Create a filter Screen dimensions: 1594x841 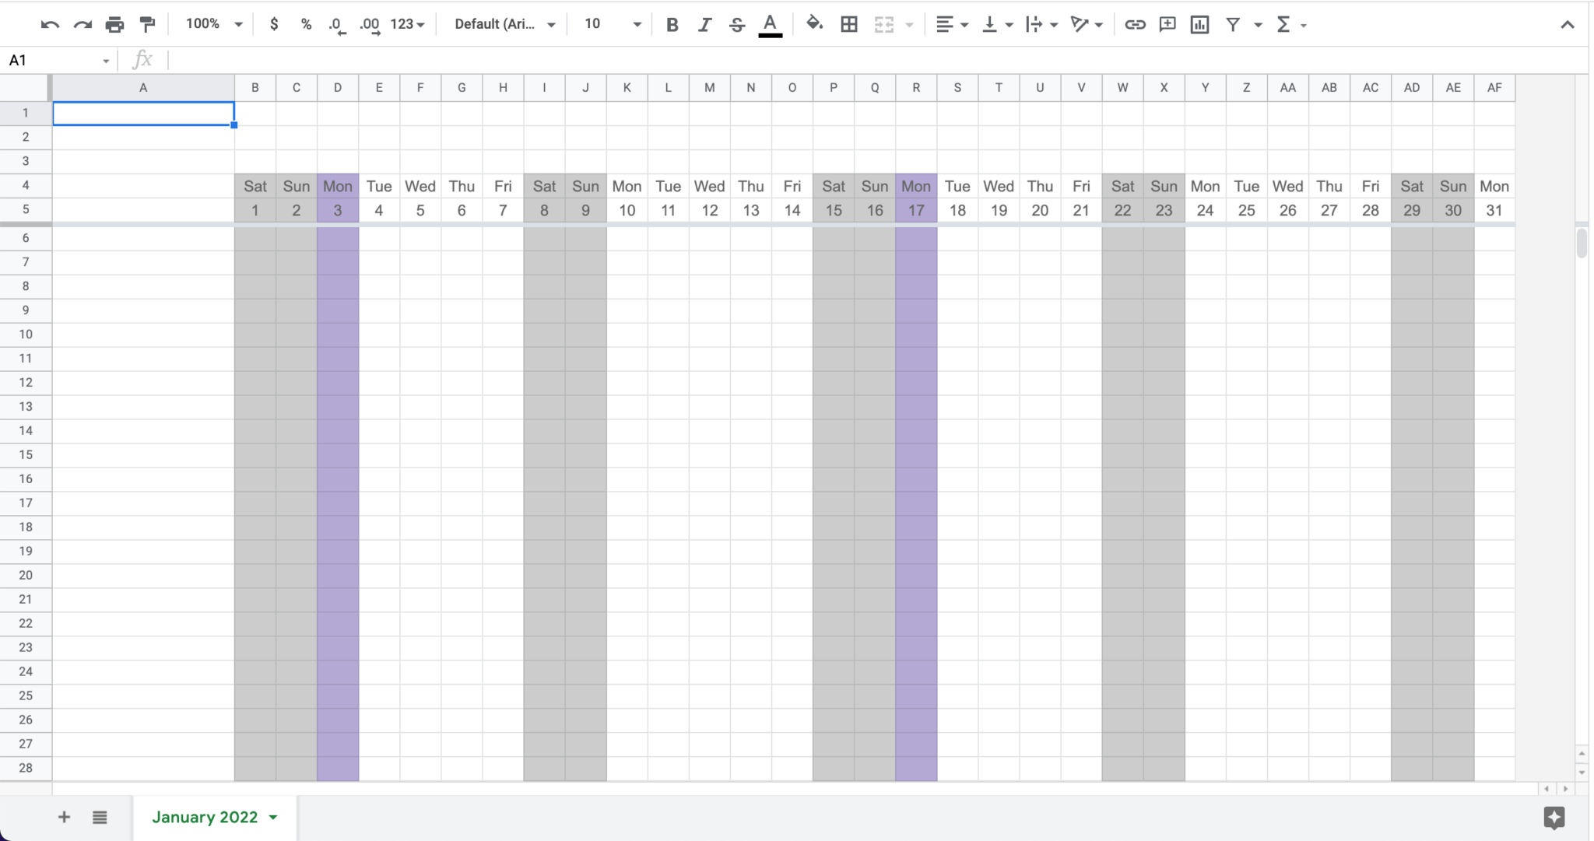[1234, 24]
